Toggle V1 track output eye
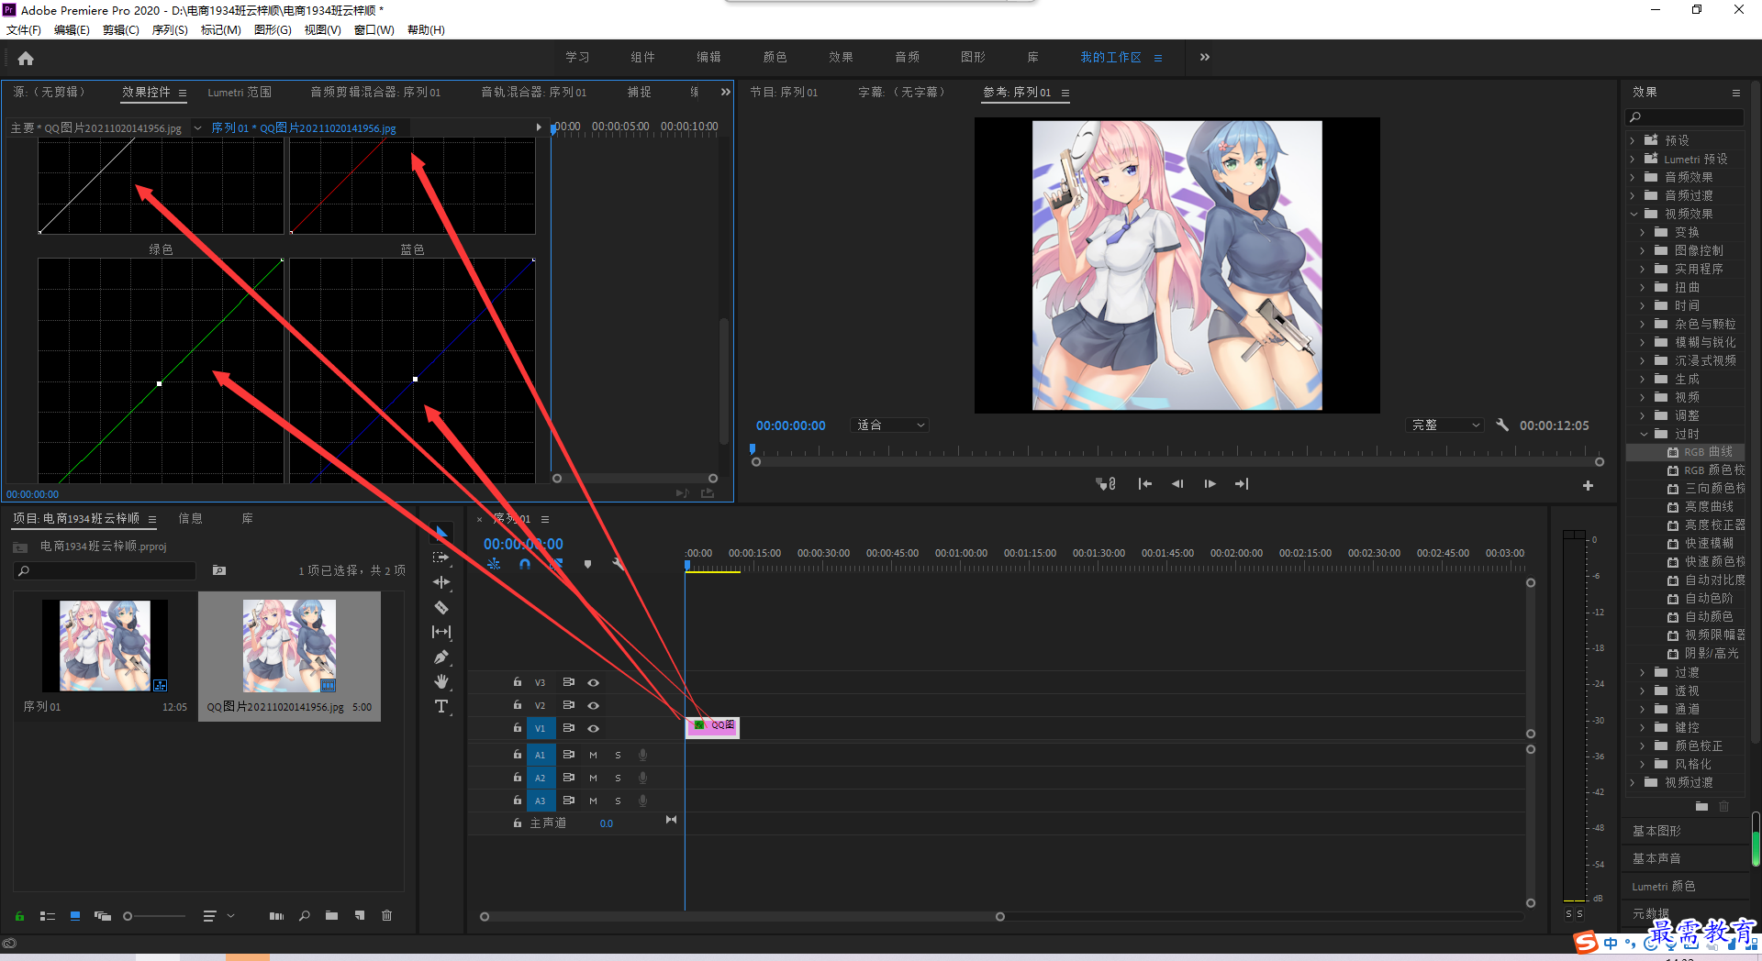This screenshot has height=961, width=1762. pos(593,728)
